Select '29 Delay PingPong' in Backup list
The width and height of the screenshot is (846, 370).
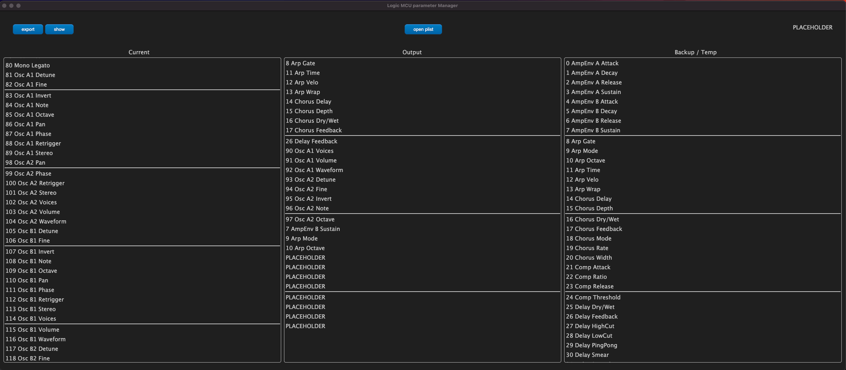click(703, 345)
